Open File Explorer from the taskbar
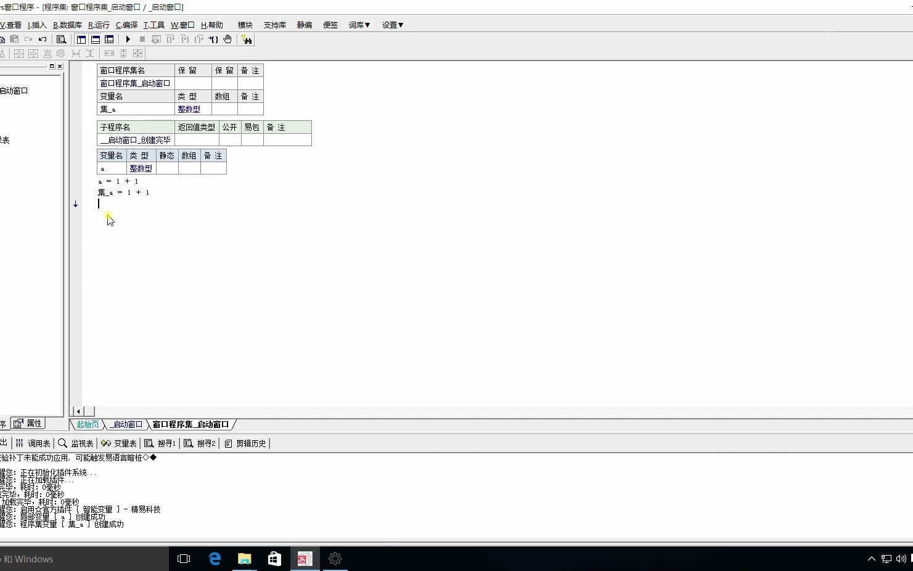913x571 pixels. [245, 559]
